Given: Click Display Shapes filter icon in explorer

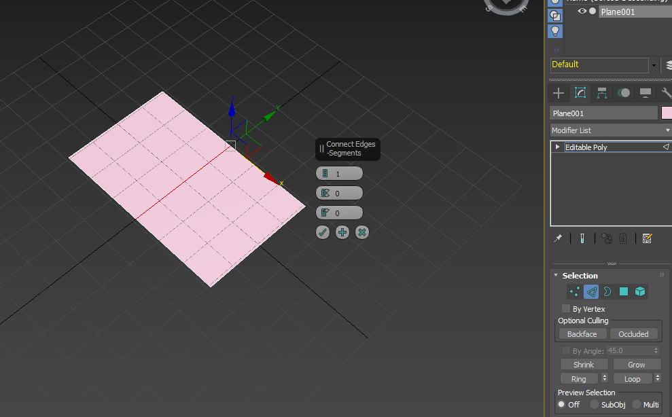Looking at the screenshot, I should click(x=555, y=16).
